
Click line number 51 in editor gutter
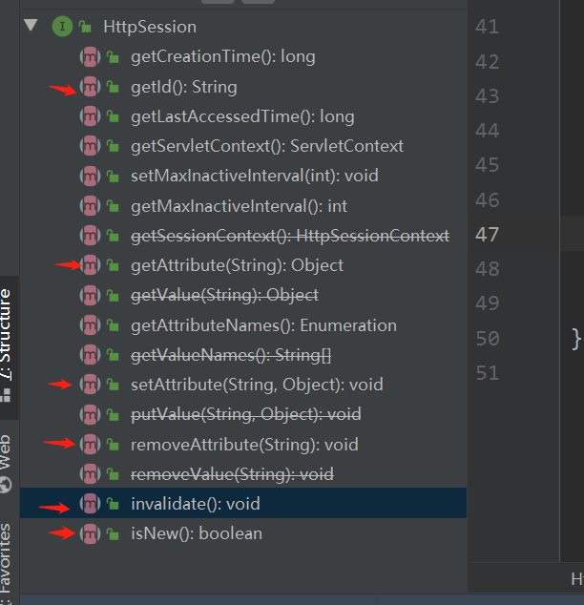488,373
